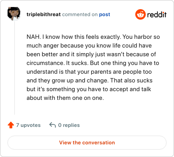The height and width of the screenshot is (157, 174).
Task: Click the vertical thread line below avatar
Action: (x=14, y=68)
